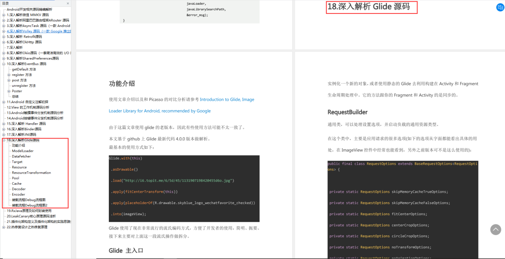Image resolution: width=505 pixels, height=259 pixels.
Task: Open Introduction to Glide, Image link
Action: (227, 99)
